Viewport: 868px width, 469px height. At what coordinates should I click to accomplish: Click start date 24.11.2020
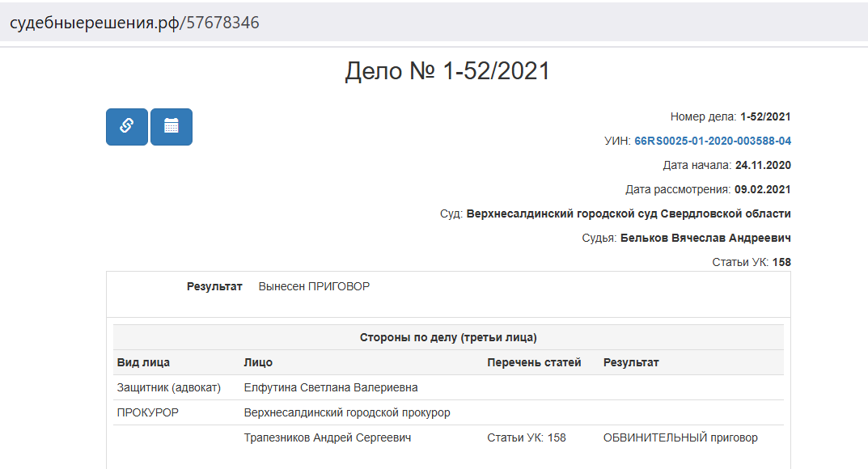(763, 166)
